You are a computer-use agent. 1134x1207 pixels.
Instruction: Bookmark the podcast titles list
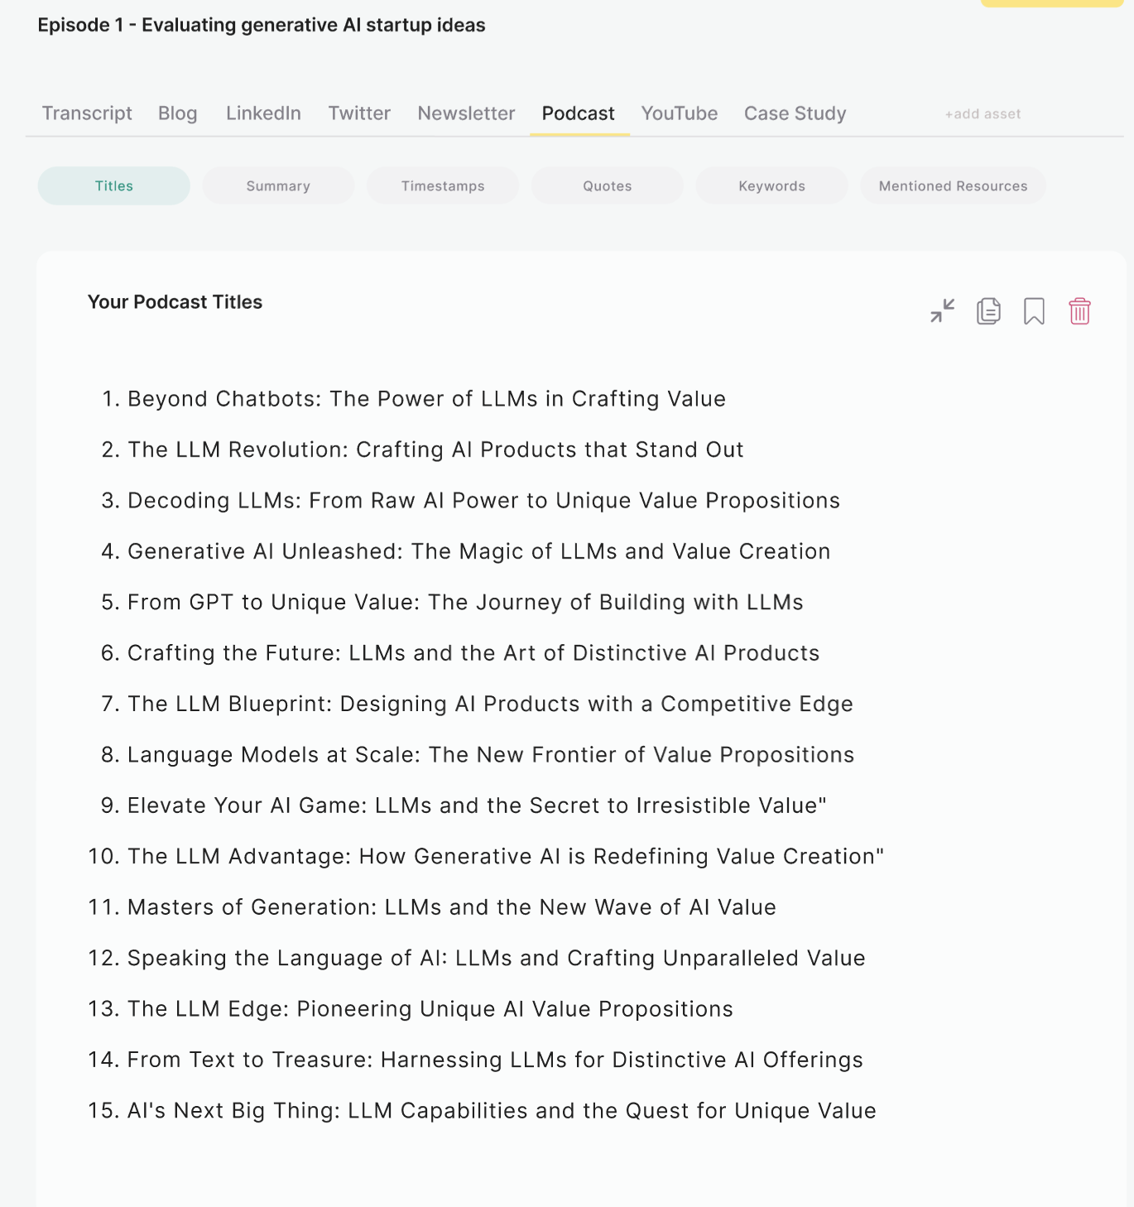(x=1034, y=311)
